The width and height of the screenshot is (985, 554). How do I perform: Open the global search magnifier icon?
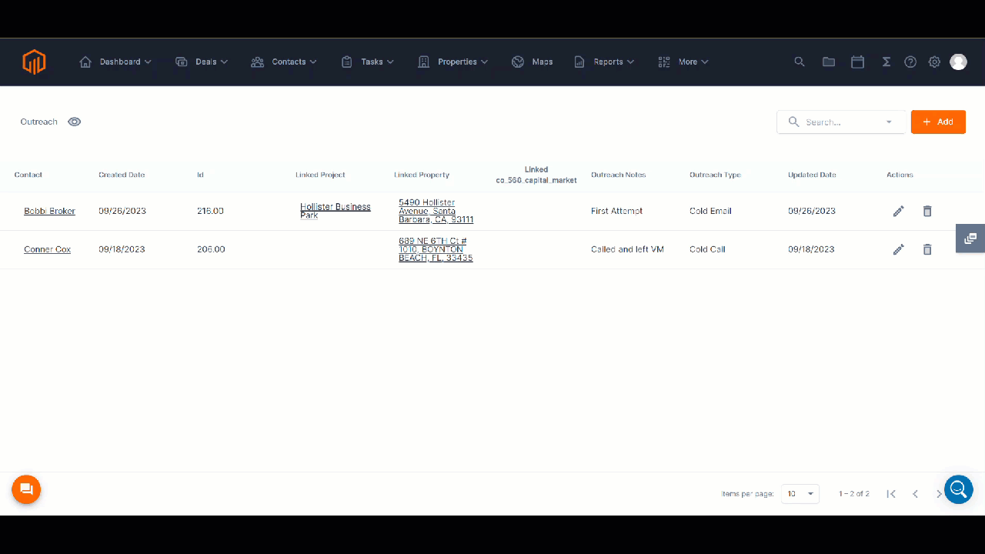tap(800, 62)
